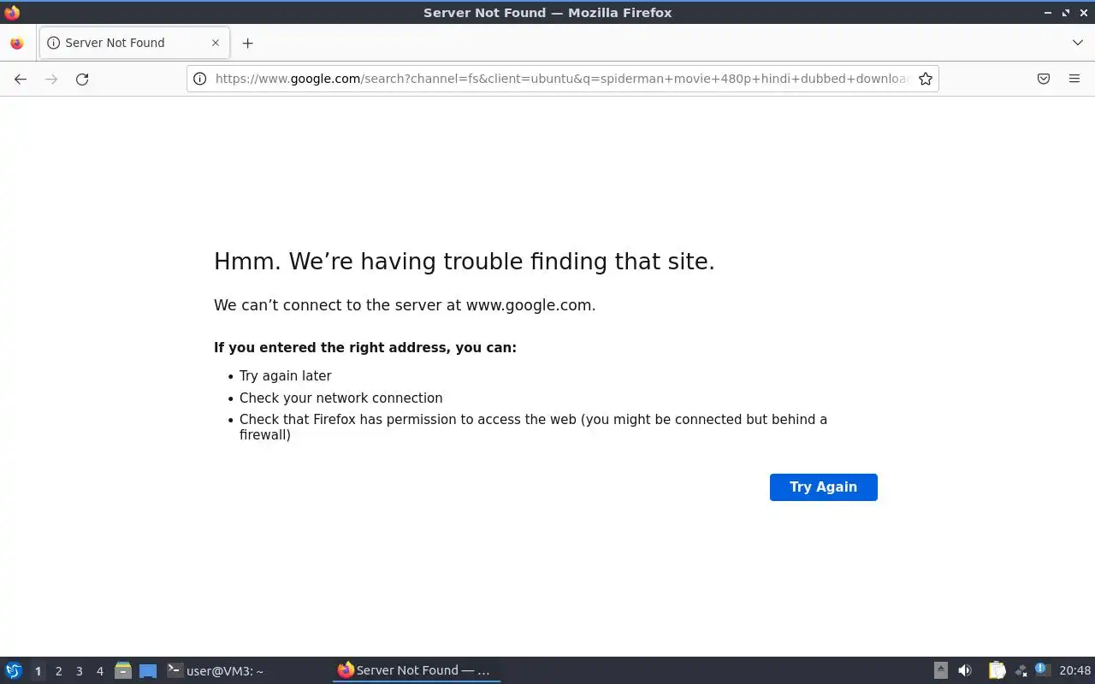Viewport: 1095px width, 684px height.
Task: Click the Forward arrow in Firefox toolbar
Action: pyautogui.click(x=51, y=79)
